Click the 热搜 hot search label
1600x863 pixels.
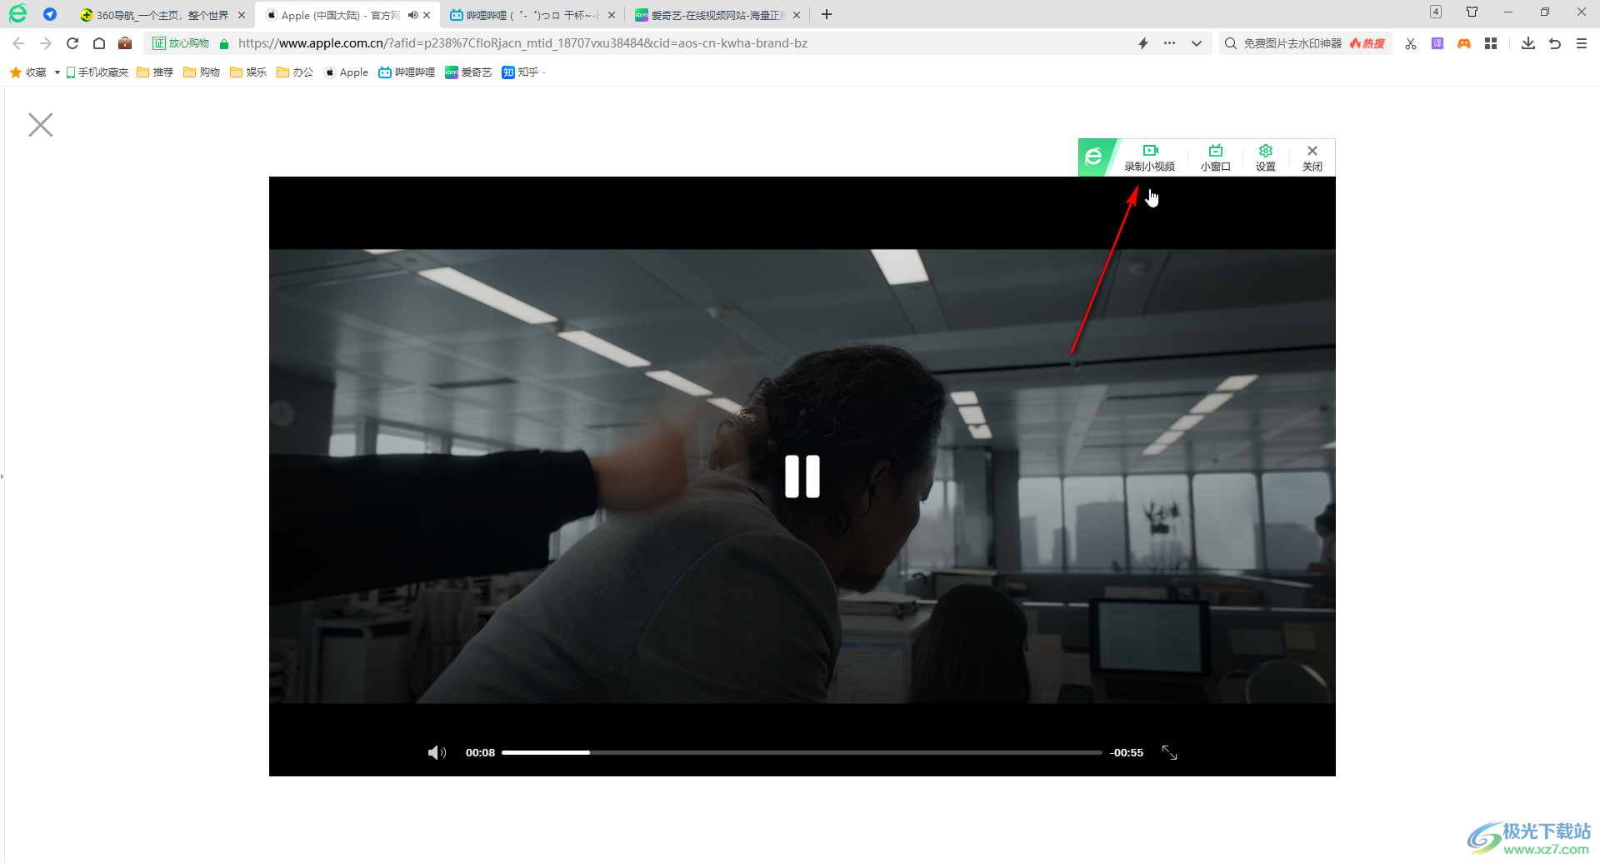[1367, 43]
